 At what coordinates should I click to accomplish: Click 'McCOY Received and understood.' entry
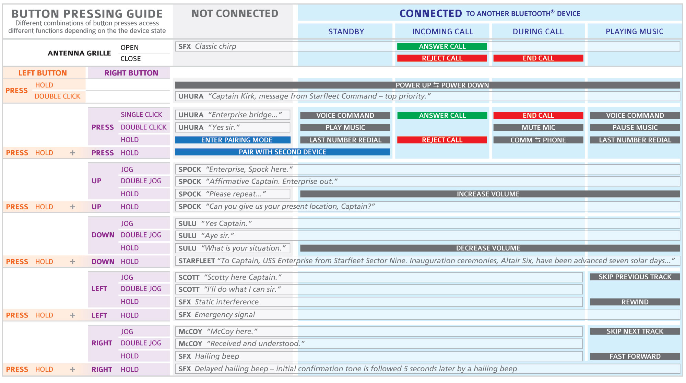point(379,344)
